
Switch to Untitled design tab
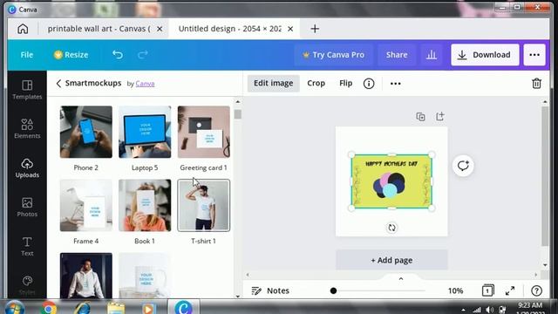point(230,29)
